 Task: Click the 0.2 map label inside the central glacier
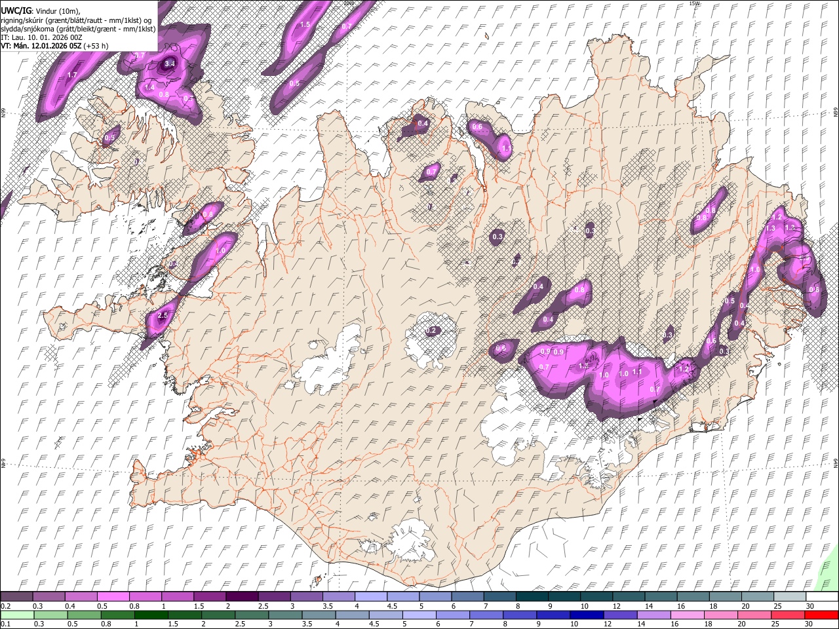(431, 331)
